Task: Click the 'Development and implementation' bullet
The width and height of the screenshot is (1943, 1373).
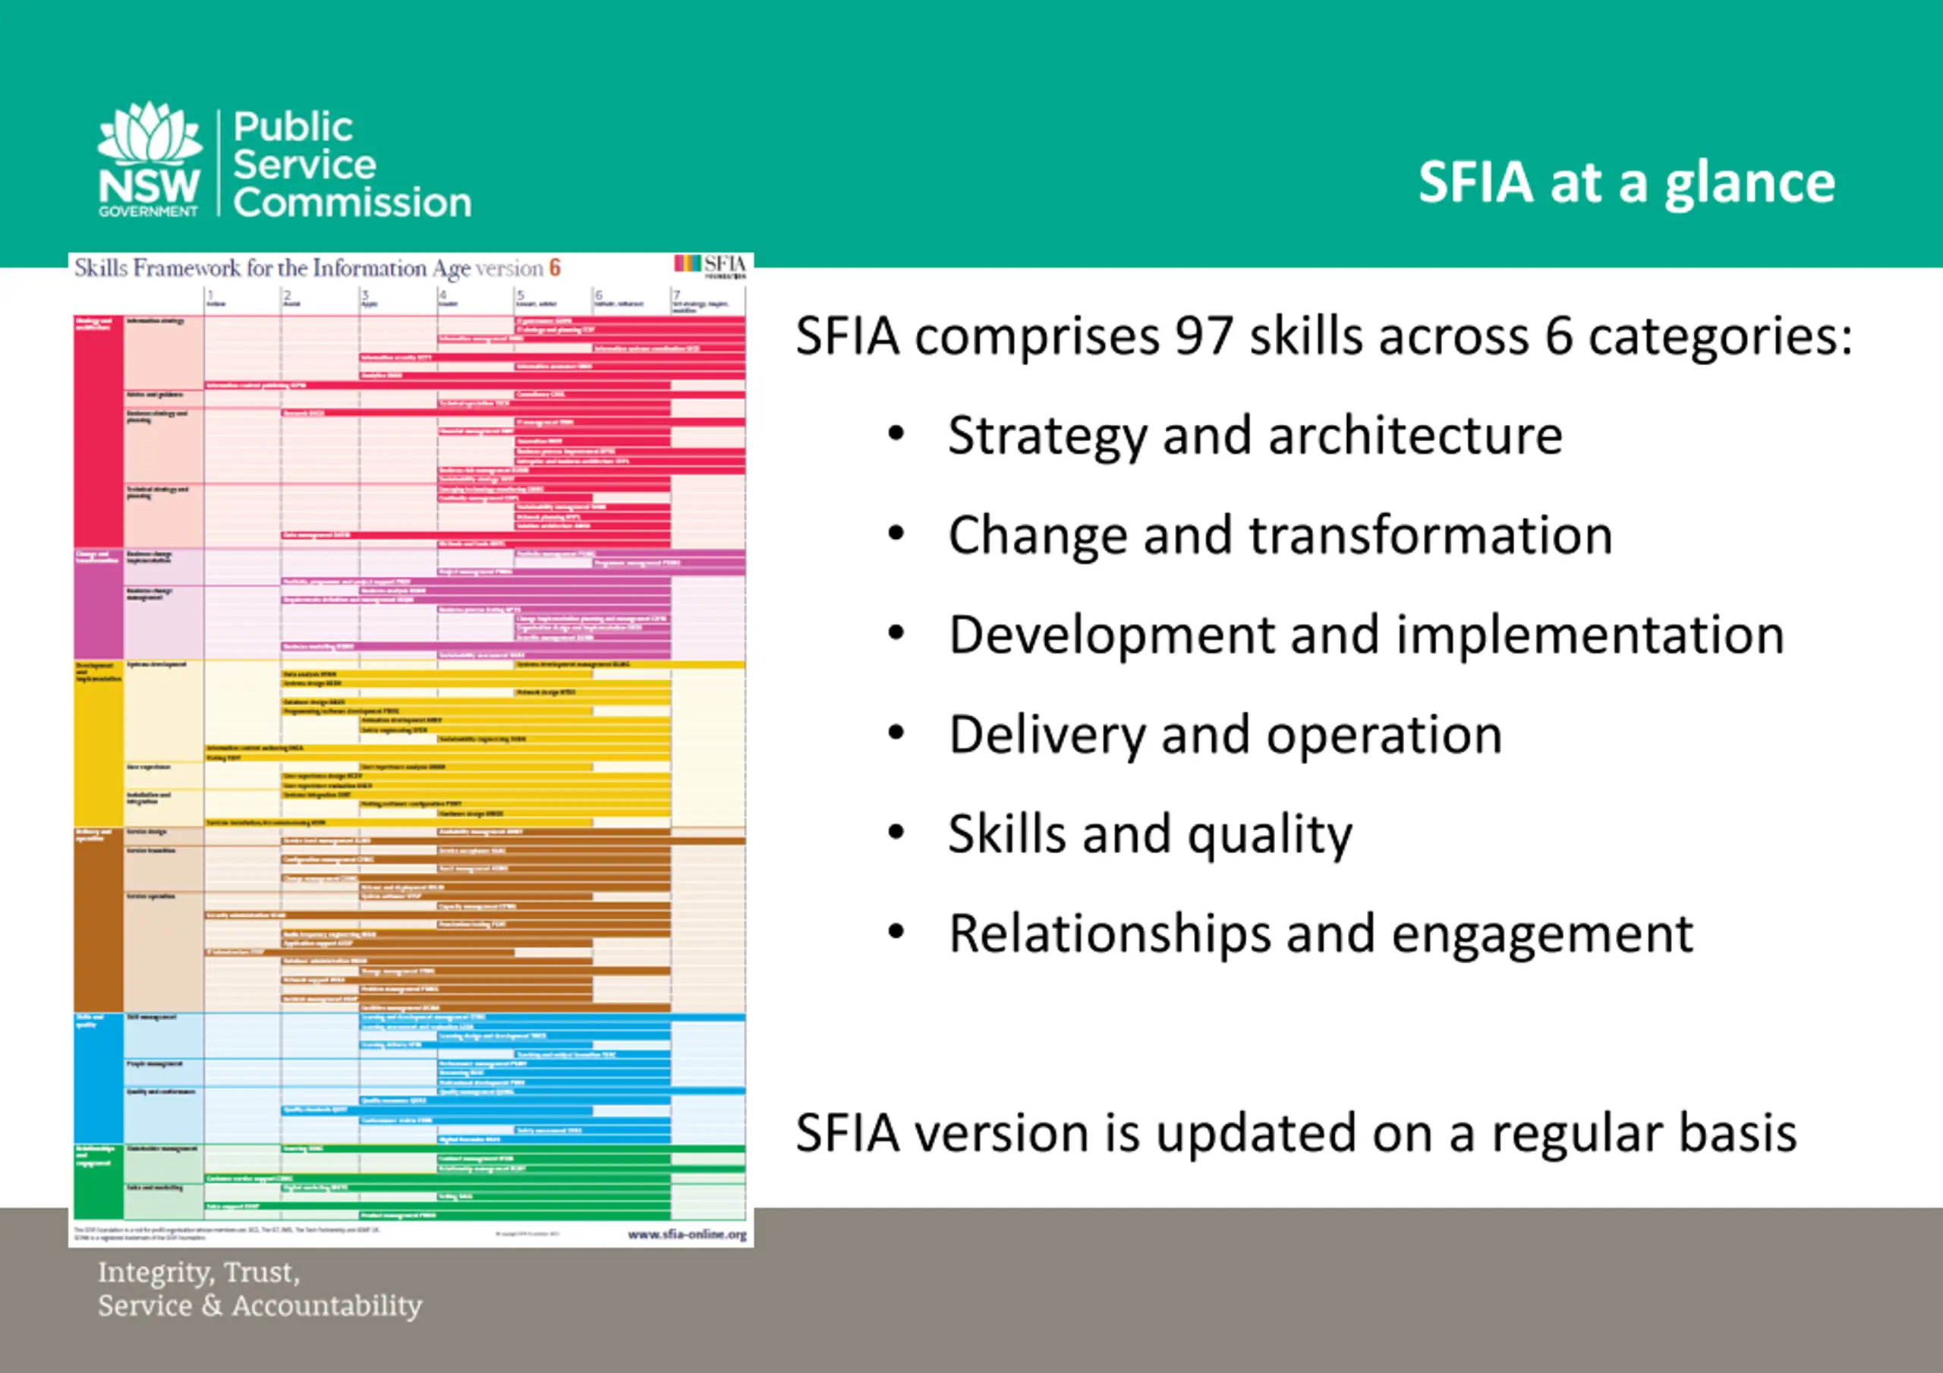Action: coord(1367,636)
